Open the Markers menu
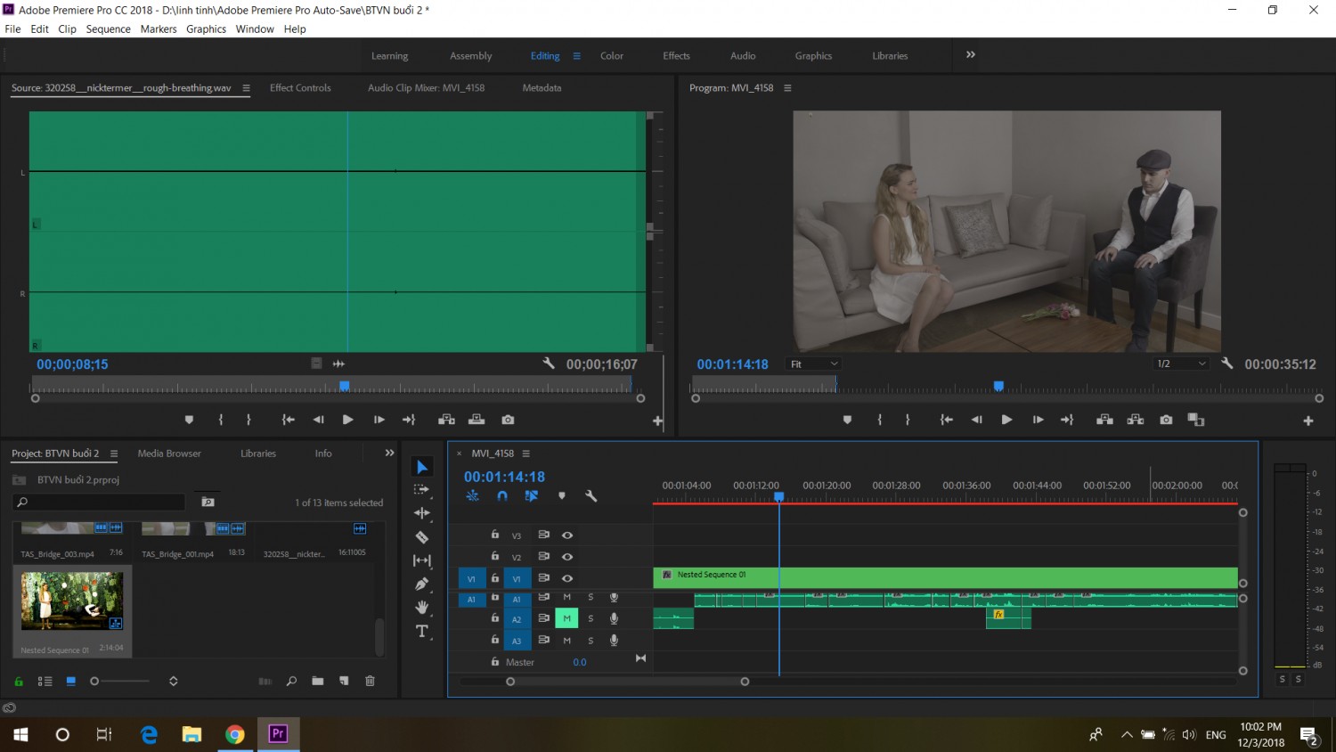Screen dimensions: 1336x752 [x=159, y=29]
